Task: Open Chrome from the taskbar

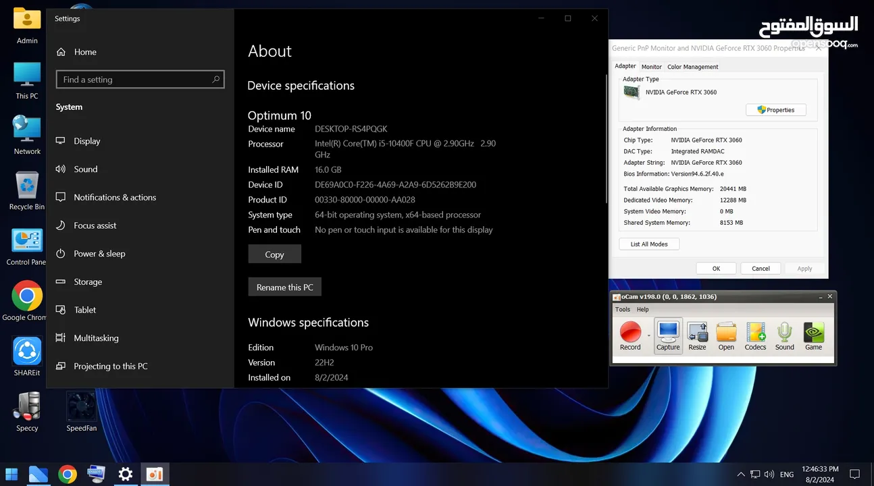Action: (67, 475)
